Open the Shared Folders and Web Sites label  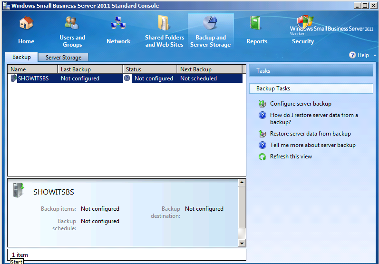click(165, 41)
